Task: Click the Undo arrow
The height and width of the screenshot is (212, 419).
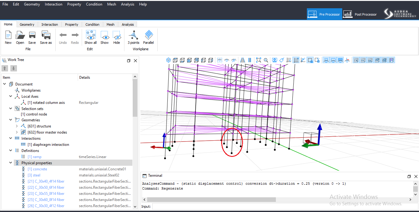Action: coord(63,35)
